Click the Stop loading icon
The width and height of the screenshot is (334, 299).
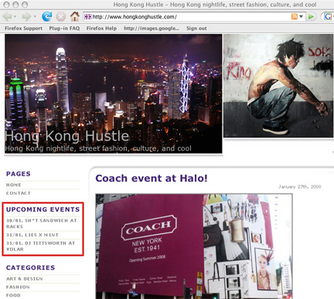tap(60, 17)
